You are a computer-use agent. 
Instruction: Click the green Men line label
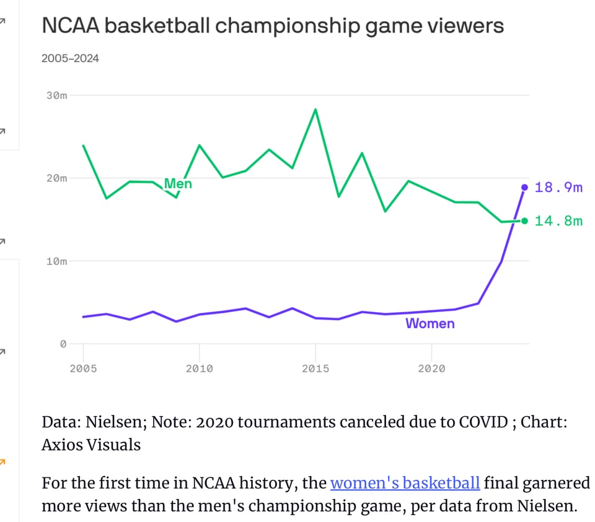pyautogui.click(x=178, y=184)
